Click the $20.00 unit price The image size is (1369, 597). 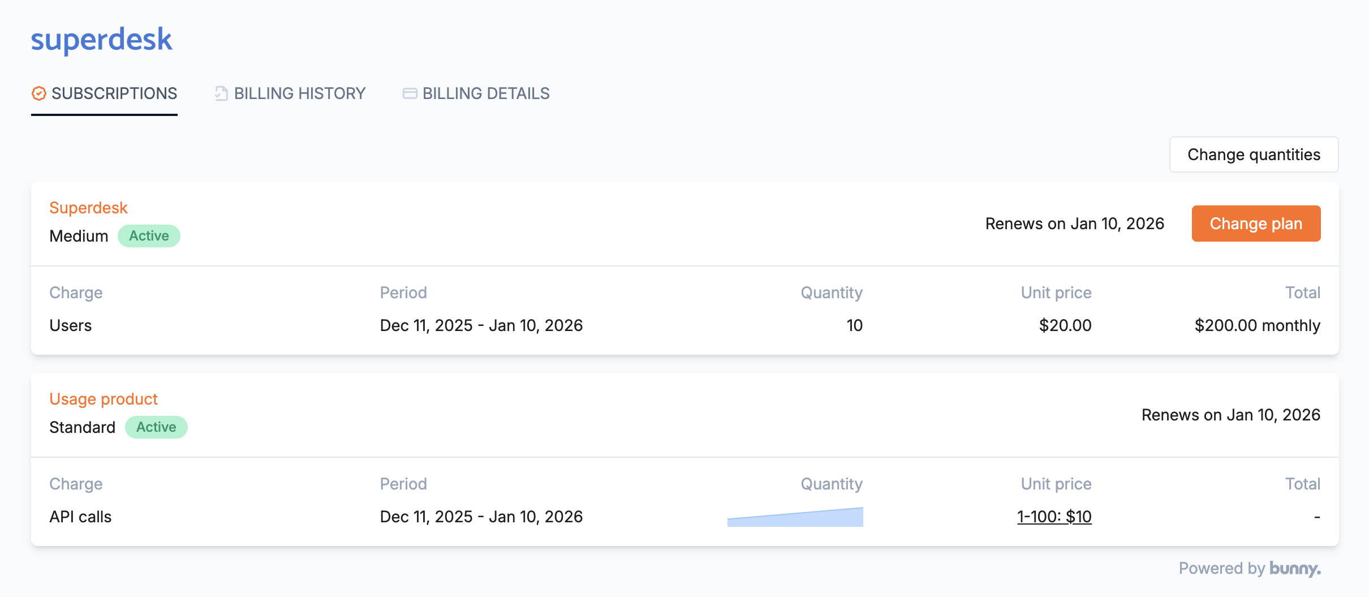tap(1065, 325)
